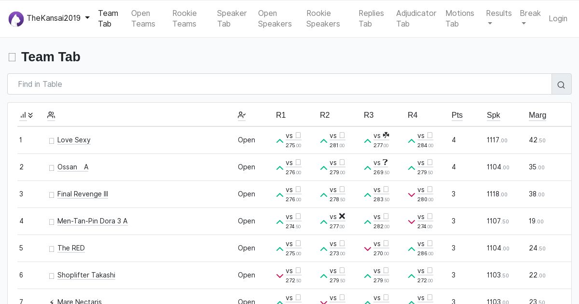Open the Final Revenge III team link
The height and width of the screenshot is (304, 579).
tap(83, 194)
